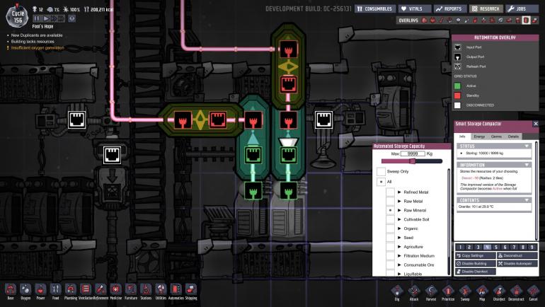Uncheck the Raw Mineral checkbox
The image size is (545, 307).
390,211
